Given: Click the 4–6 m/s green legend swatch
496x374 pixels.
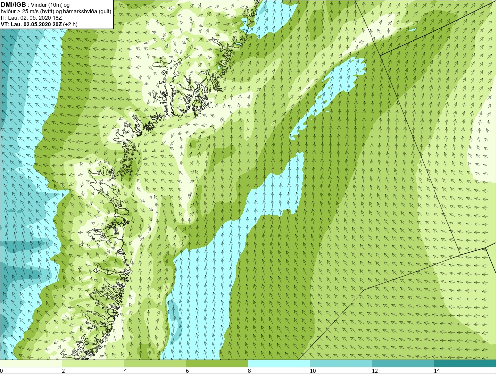Looking at the screenshot, I should point(155,363).
